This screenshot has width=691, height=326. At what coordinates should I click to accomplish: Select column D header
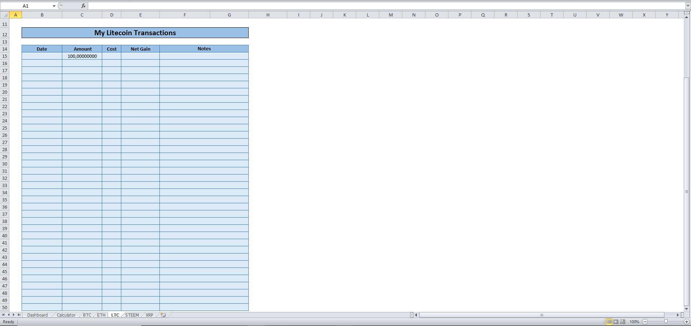point(112,15)
